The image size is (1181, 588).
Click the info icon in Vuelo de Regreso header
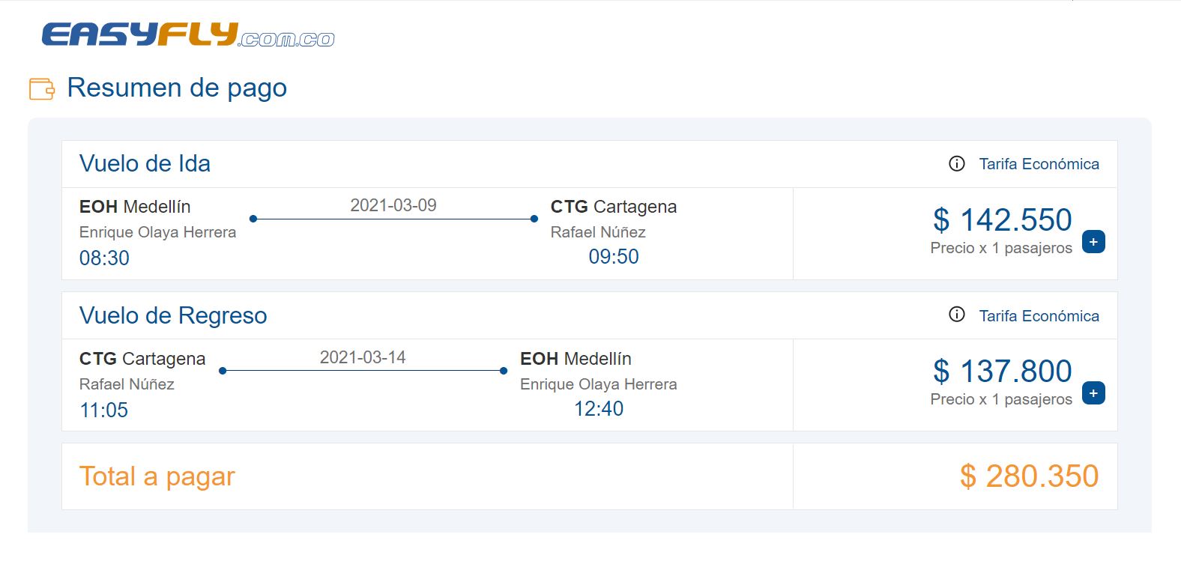[957, 315]
